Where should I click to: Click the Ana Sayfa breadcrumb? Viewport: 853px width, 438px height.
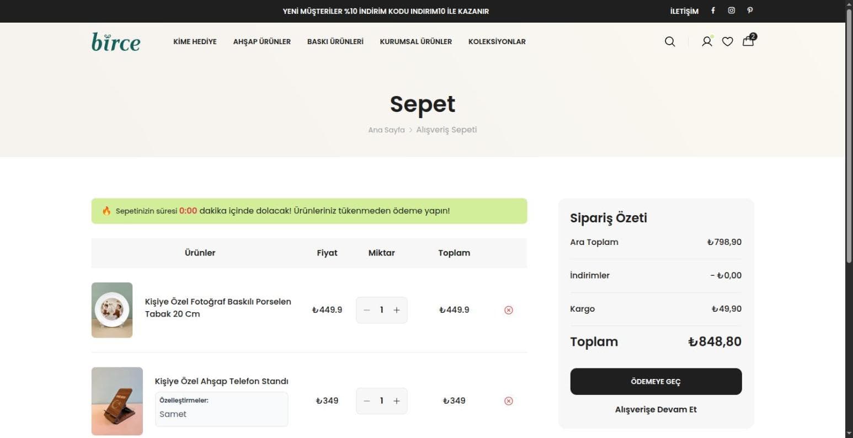(386, 130)
